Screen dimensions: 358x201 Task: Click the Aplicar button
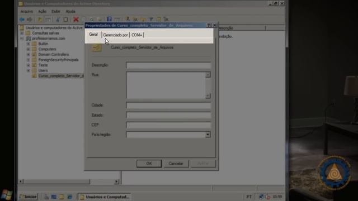tap(203, 164)
